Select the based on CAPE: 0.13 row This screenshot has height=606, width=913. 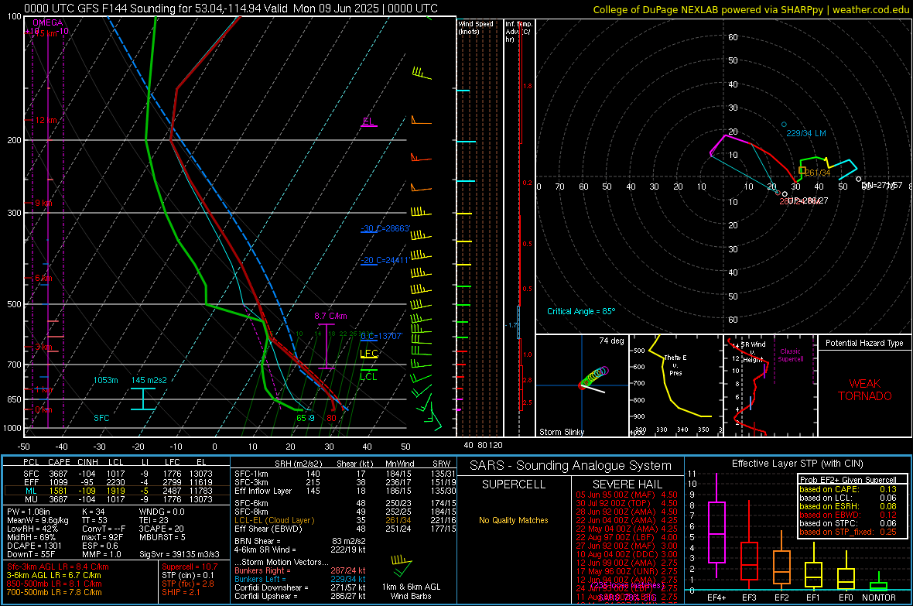[x=848, y=489]
